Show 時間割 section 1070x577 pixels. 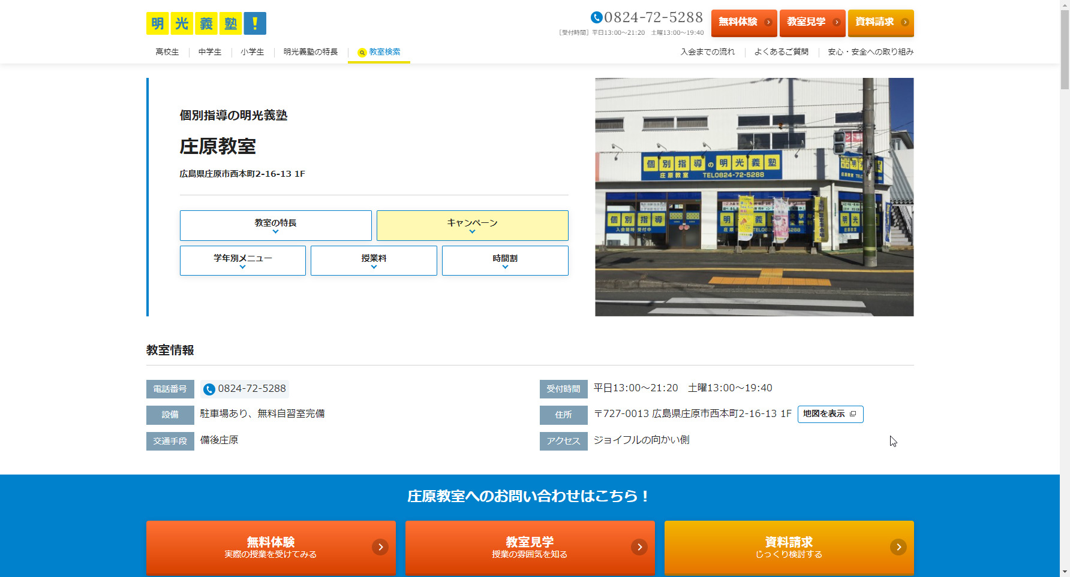[505, 261]
